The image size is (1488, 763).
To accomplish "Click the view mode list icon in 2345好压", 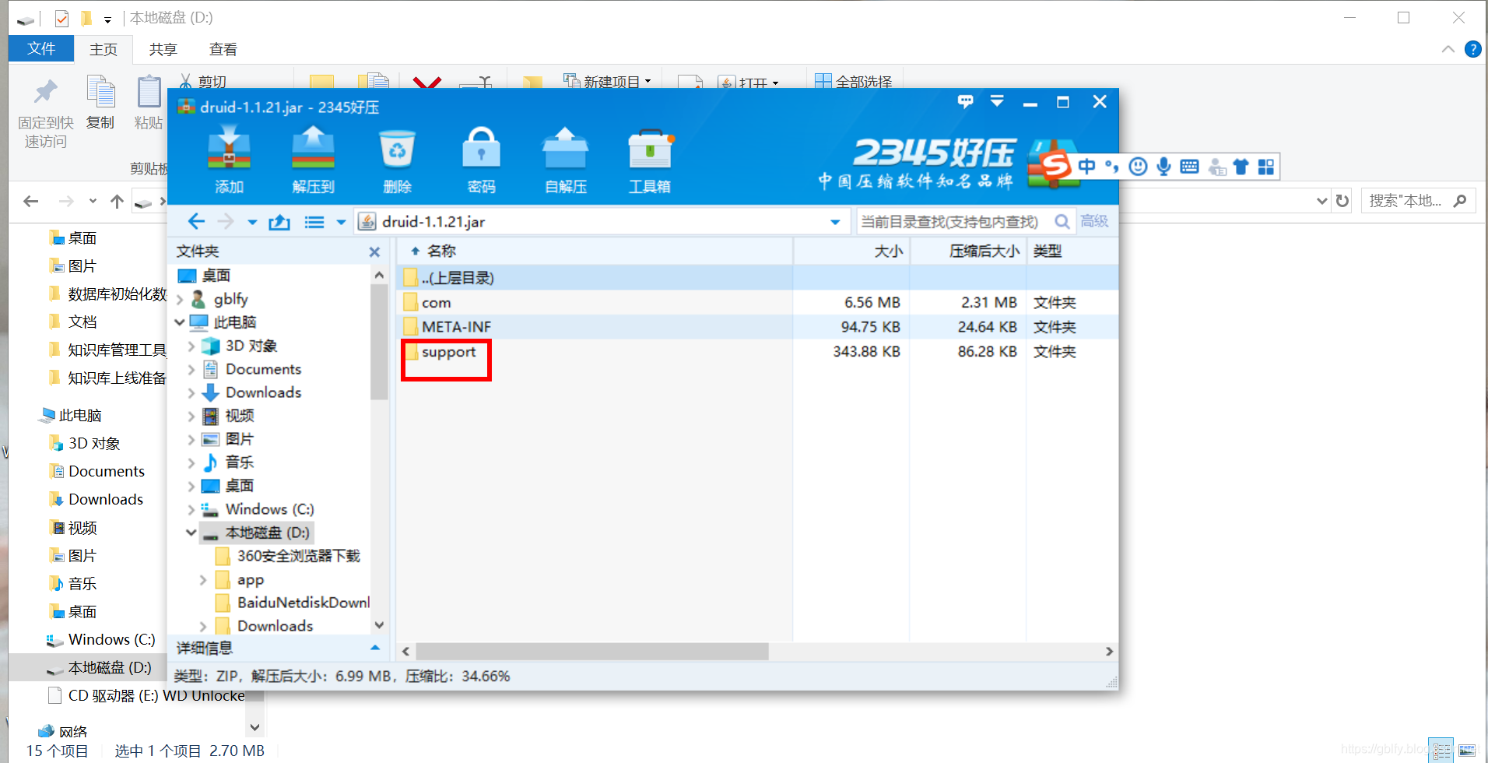I will (314, 223).
